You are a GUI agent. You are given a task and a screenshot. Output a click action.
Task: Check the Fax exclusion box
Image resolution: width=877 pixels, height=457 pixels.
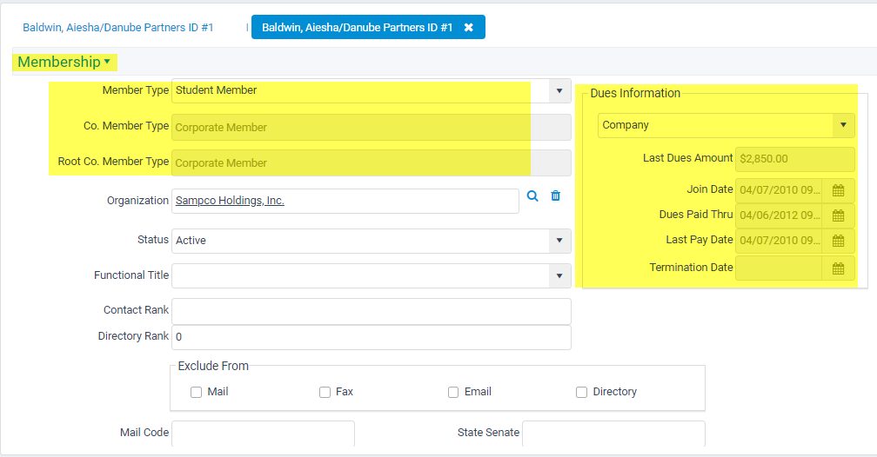point(325,393)
